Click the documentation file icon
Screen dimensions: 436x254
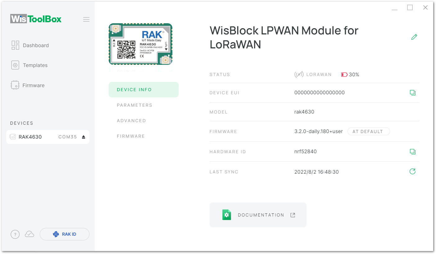[x=227, y=215]
